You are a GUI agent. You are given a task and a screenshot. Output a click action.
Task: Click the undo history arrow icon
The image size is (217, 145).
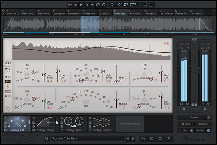(x=143, y=139)
